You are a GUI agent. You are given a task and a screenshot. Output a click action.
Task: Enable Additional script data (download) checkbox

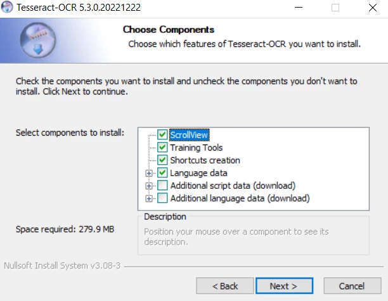click(162, 186)
